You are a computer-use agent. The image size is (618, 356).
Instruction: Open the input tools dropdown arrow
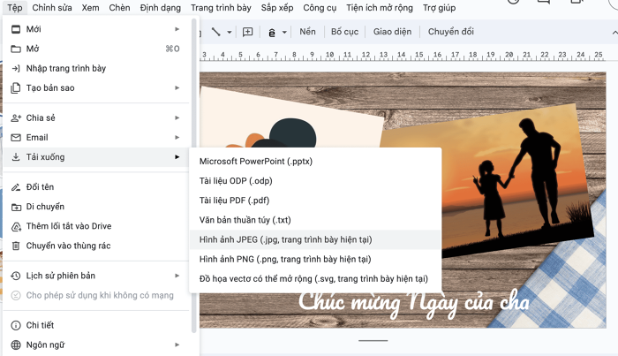pos(284,33)
